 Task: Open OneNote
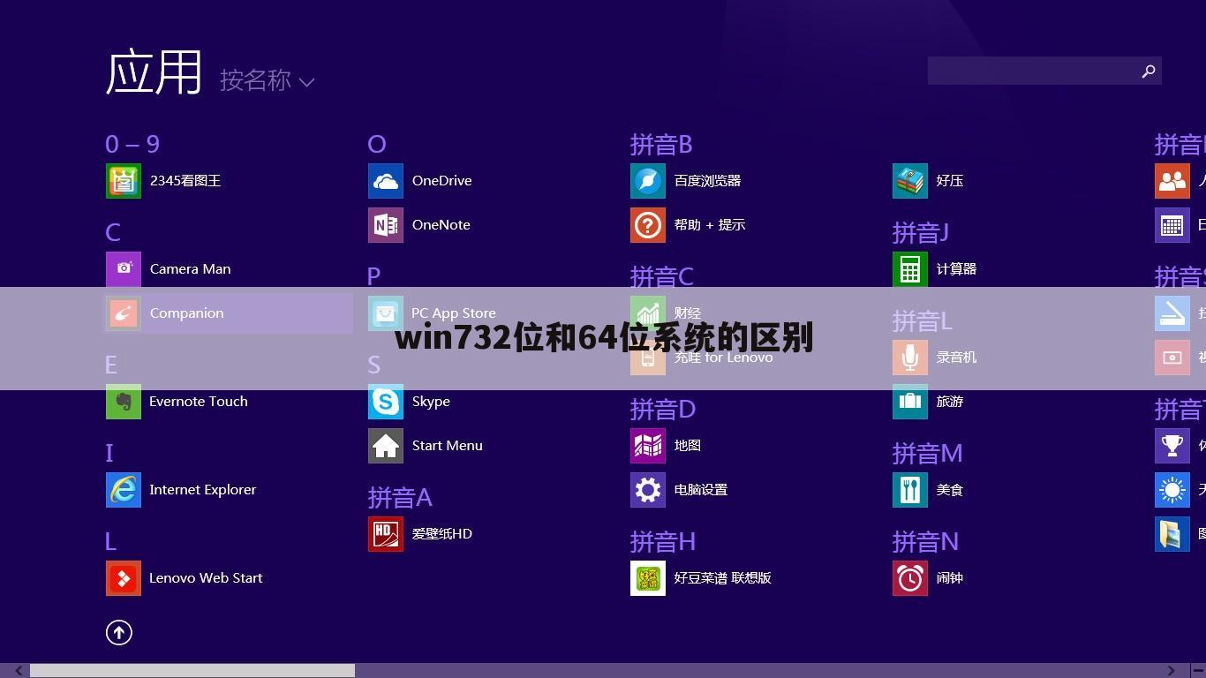pyautogui.click(x=424, y=224)
